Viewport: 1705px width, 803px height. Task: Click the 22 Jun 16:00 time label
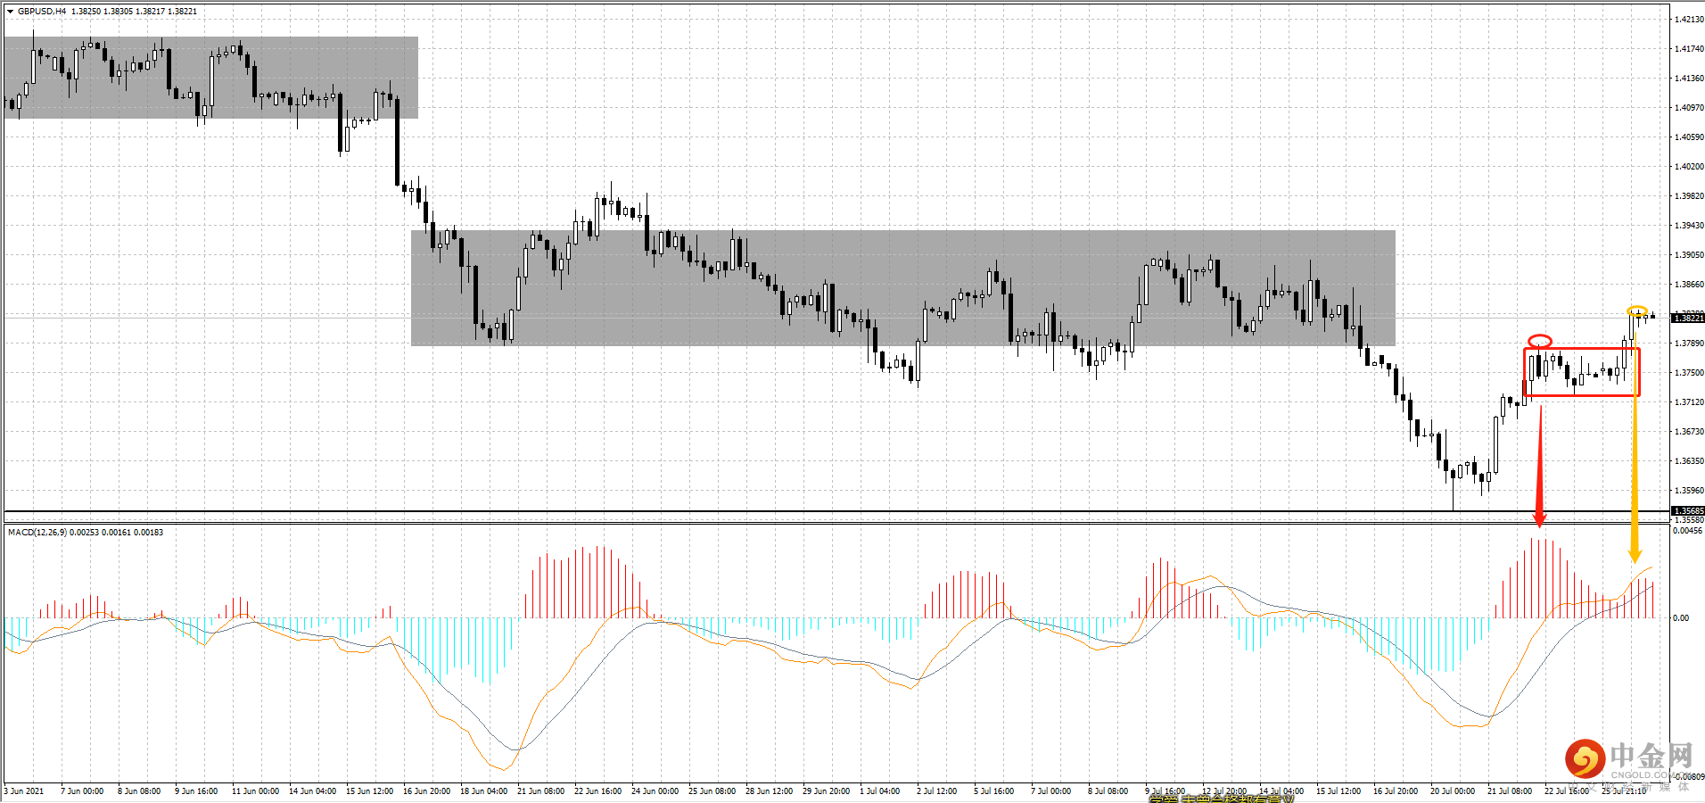(x=597, y=791)
